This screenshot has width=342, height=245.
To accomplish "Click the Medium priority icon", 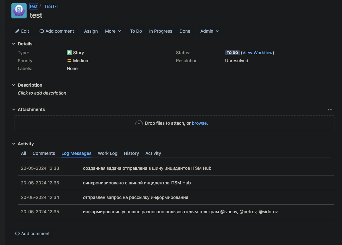I will [69, 61].
